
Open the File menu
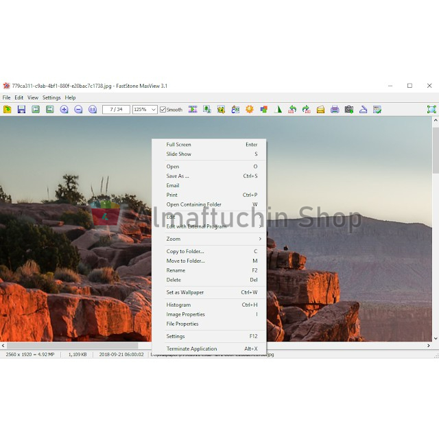(x=6, y=97)
